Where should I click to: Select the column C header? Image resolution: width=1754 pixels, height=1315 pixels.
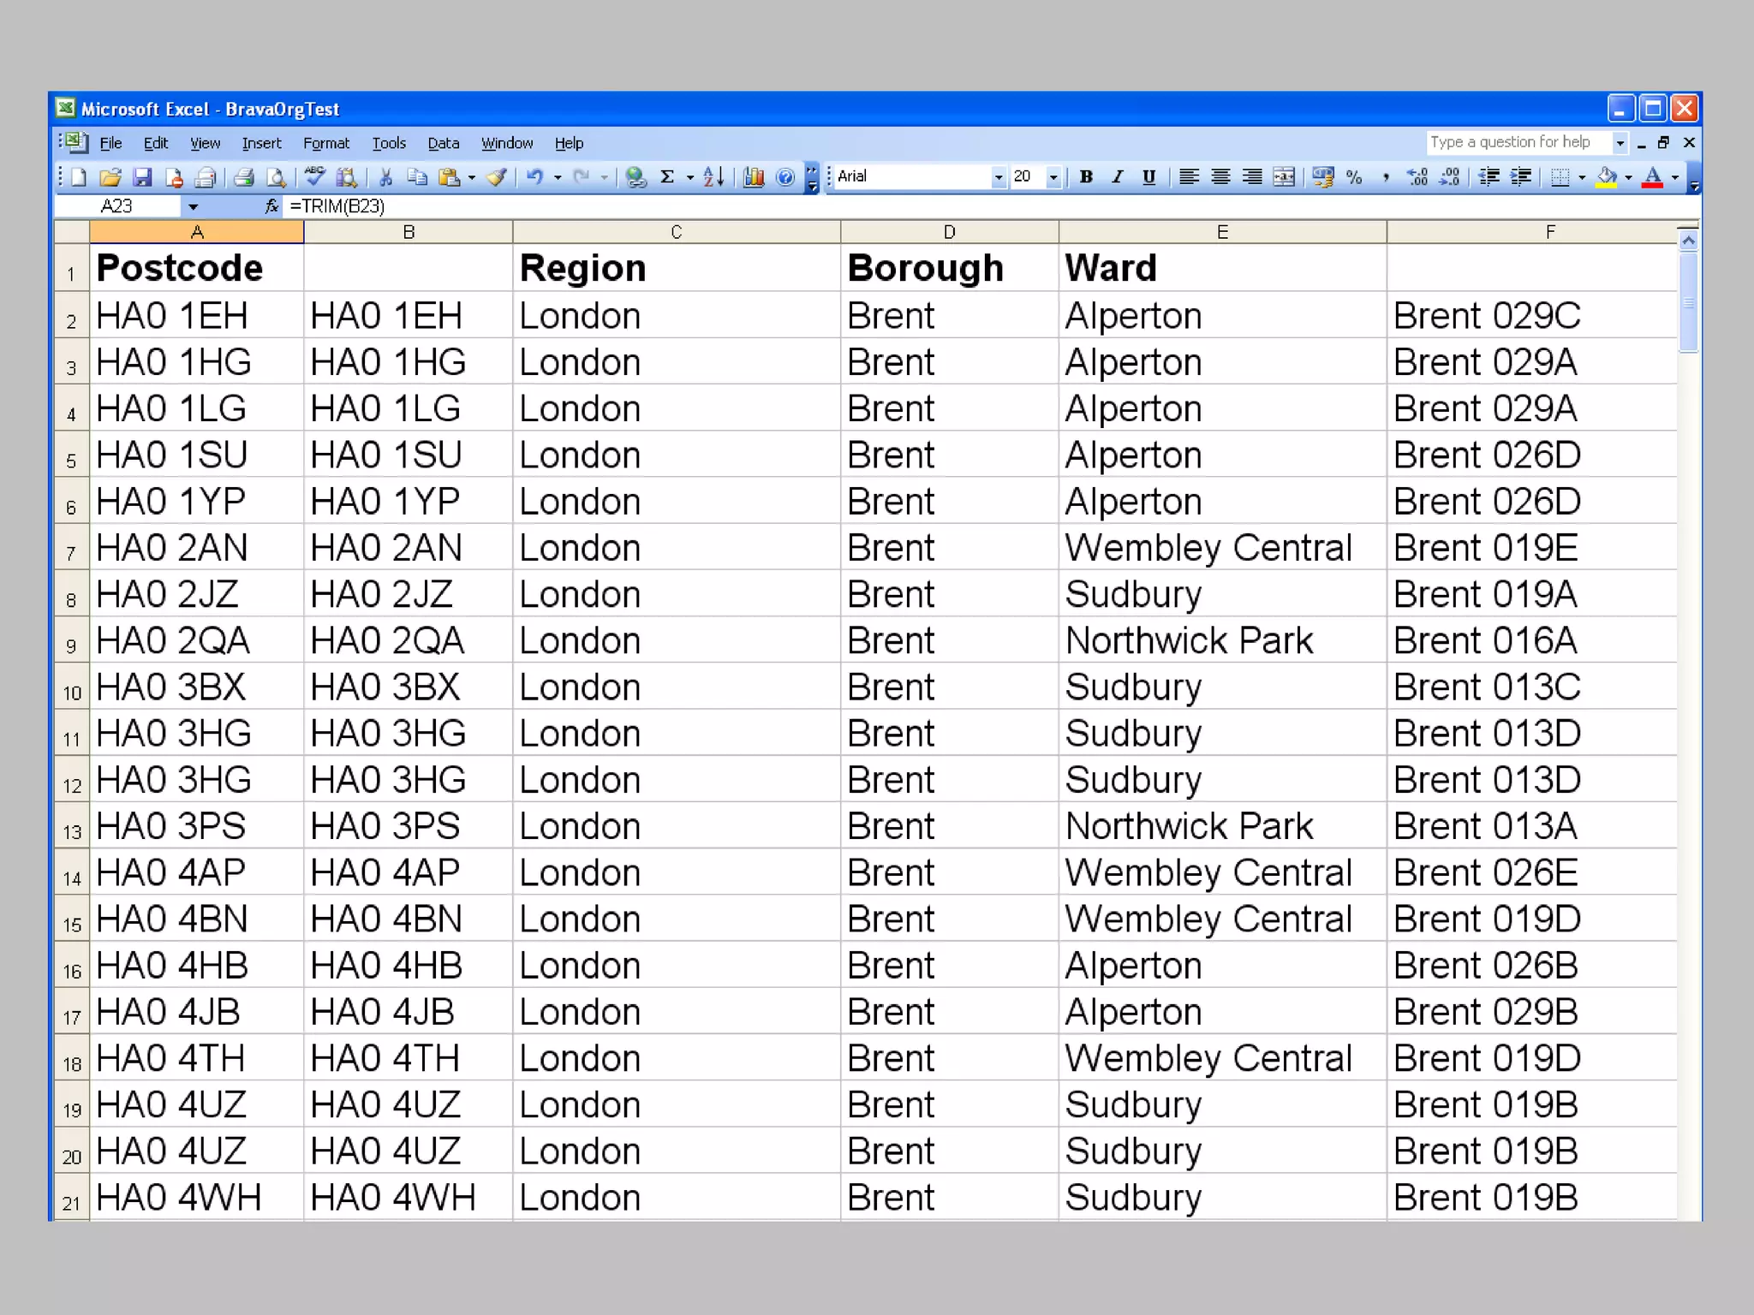click(676, 232)
